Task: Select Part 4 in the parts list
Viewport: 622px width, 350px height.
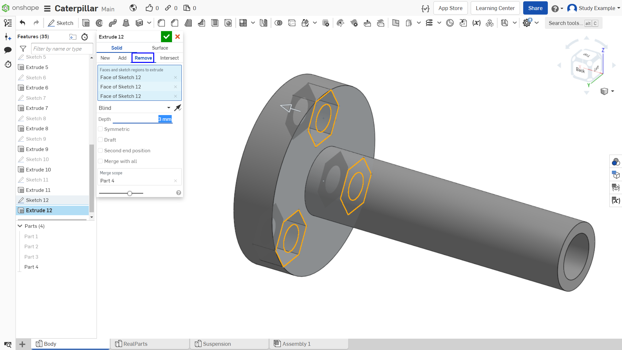Action: (31, 267)
